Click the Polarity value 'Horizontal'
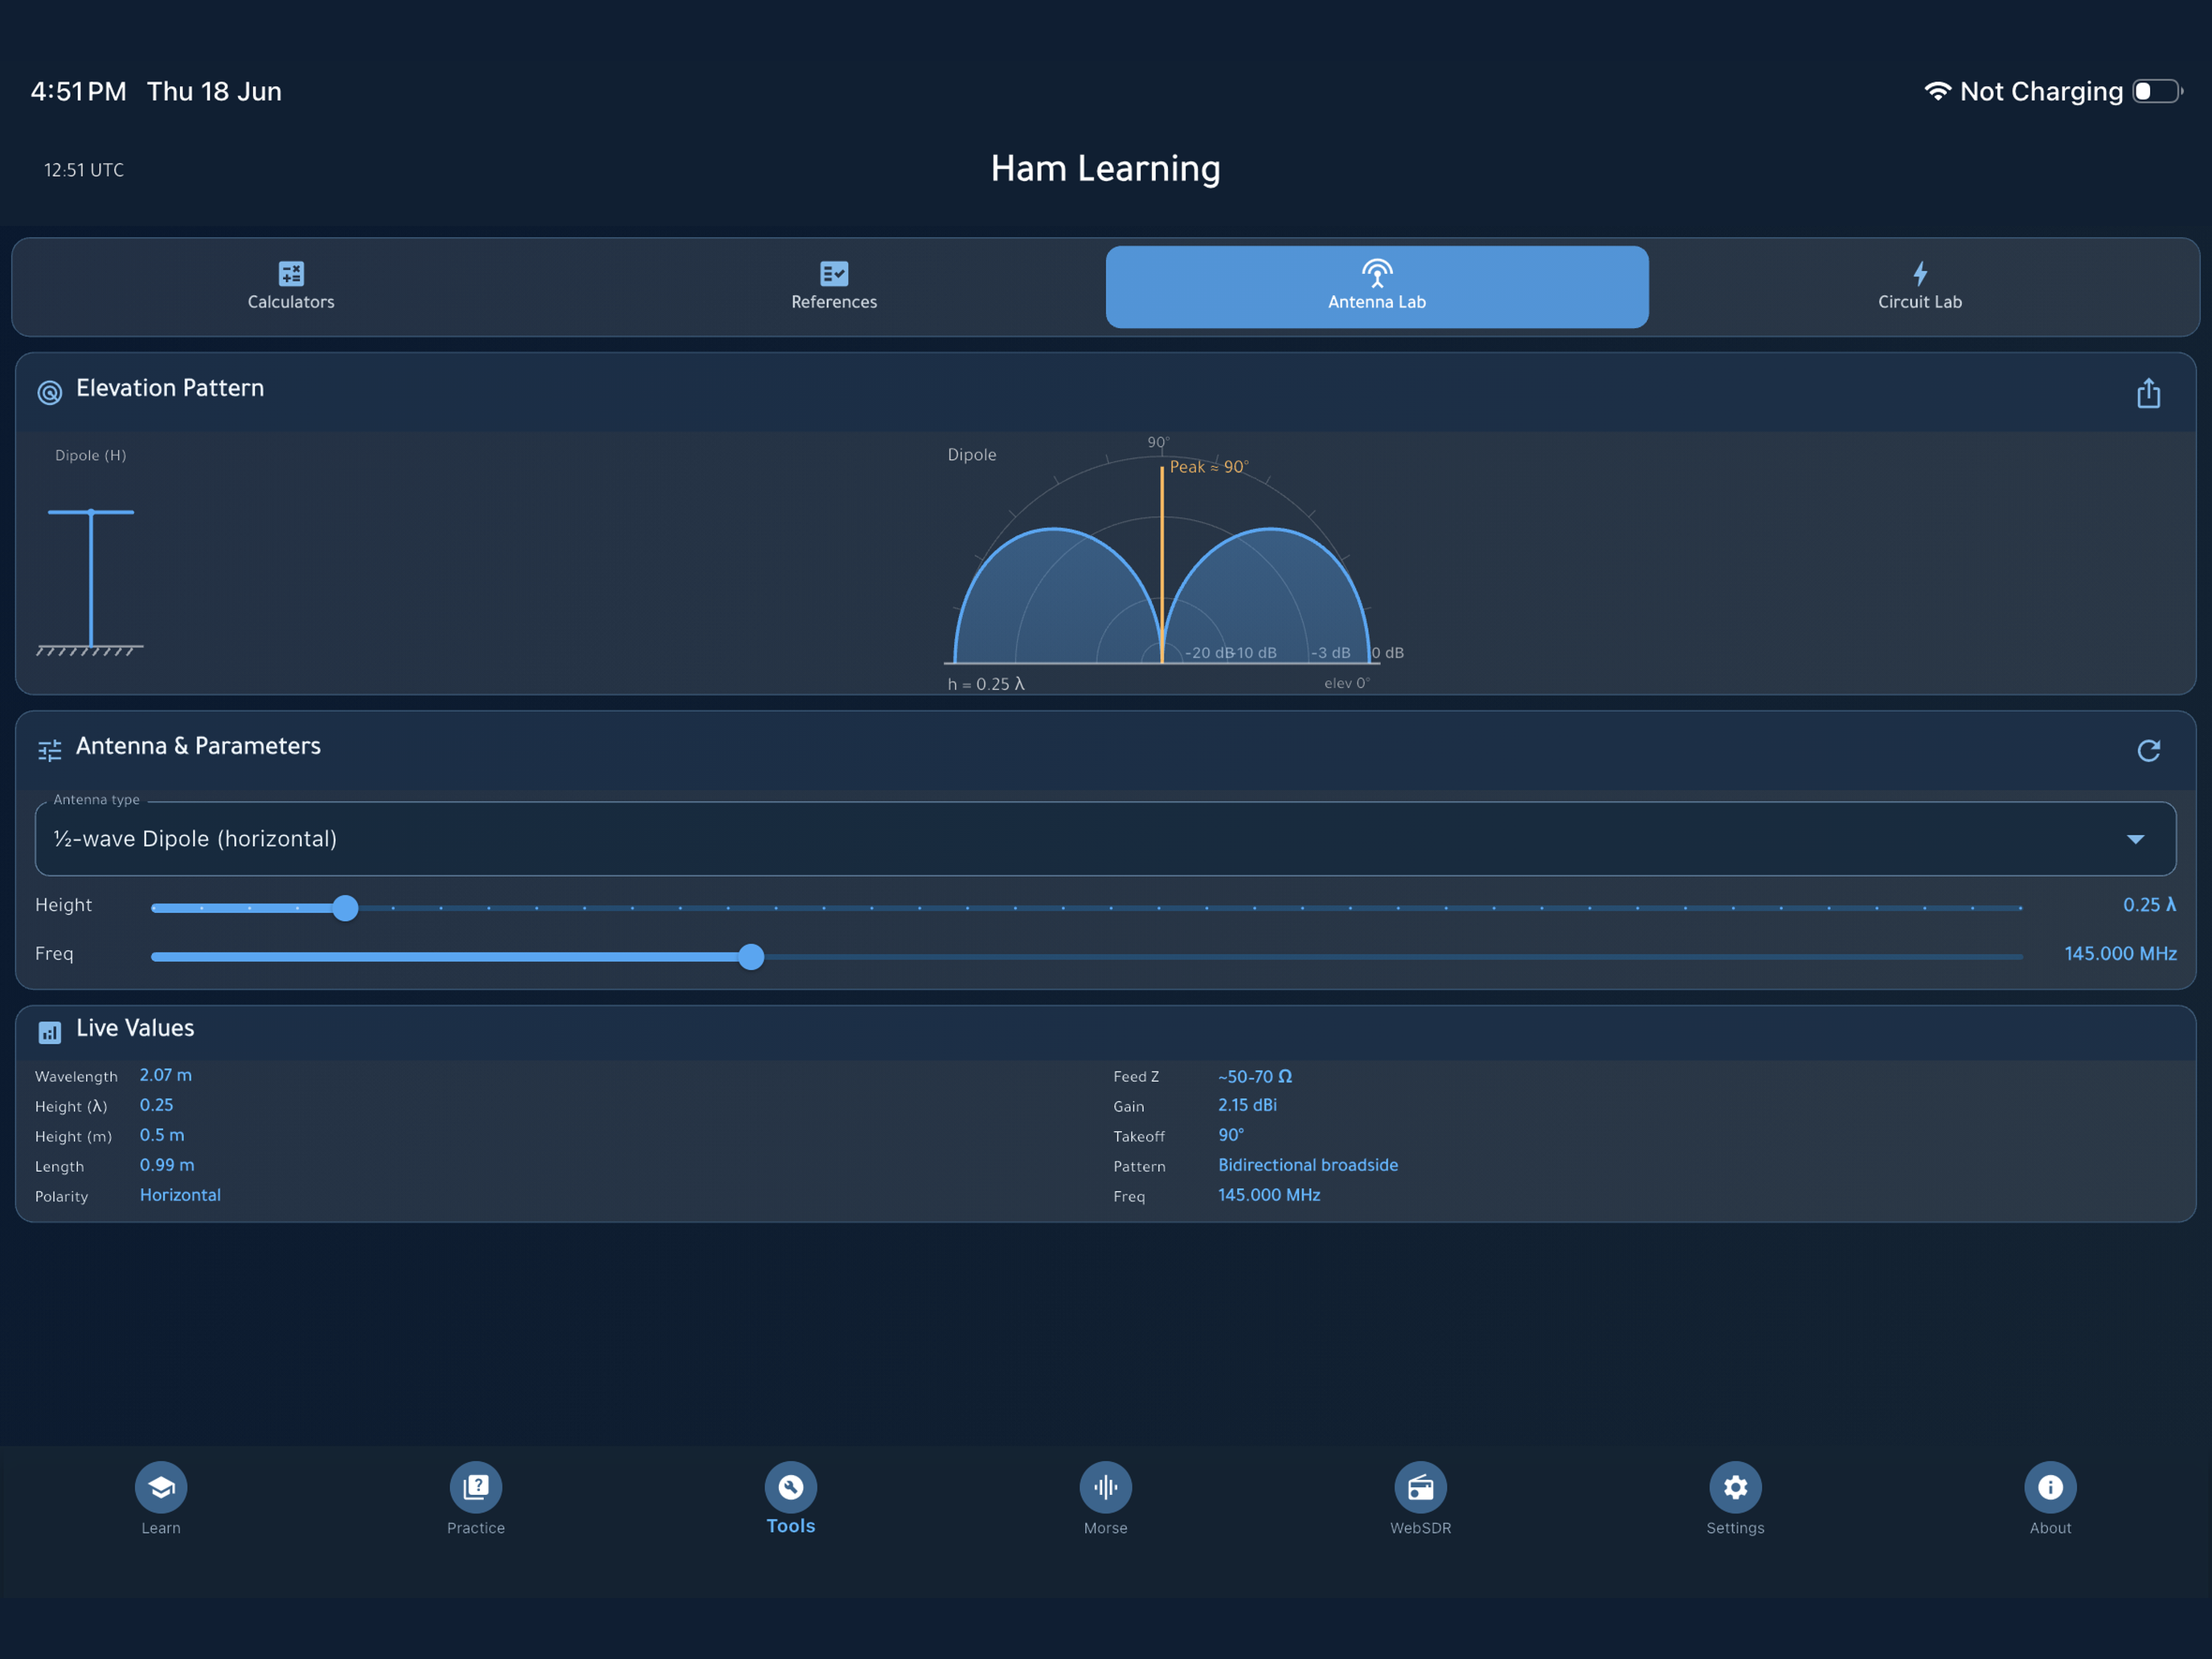This screenshot has height=1659, width=2212. (180, 1195)
